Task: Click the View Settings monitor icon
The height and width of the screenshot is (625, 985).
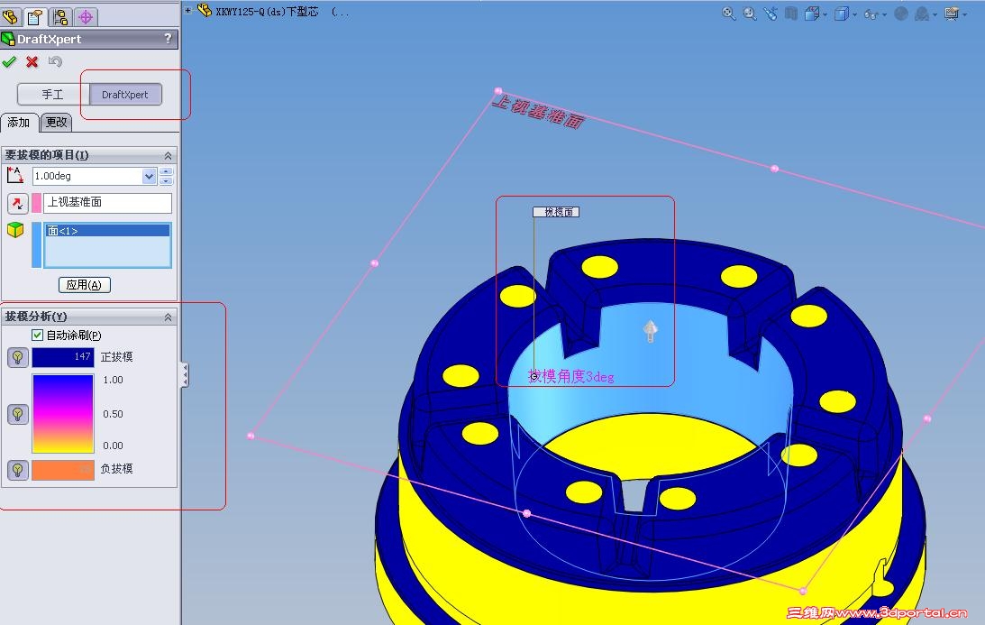Action: point(952,14)
